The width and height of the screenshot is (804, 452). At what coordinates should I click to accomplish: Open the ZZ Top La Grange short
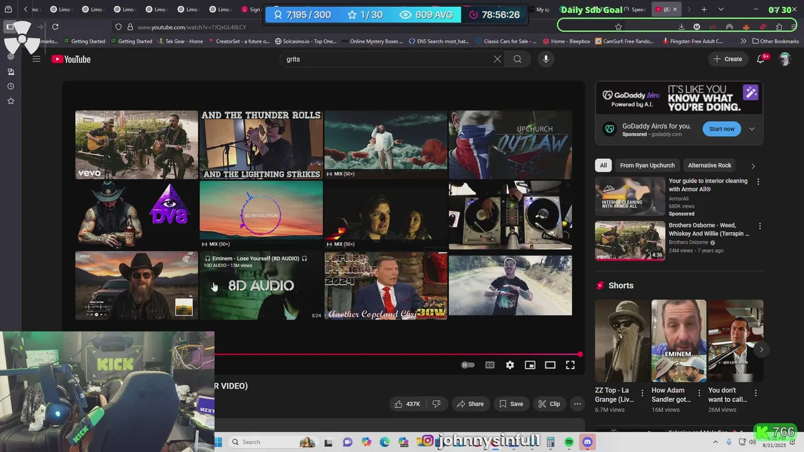(x=622, y=341)
